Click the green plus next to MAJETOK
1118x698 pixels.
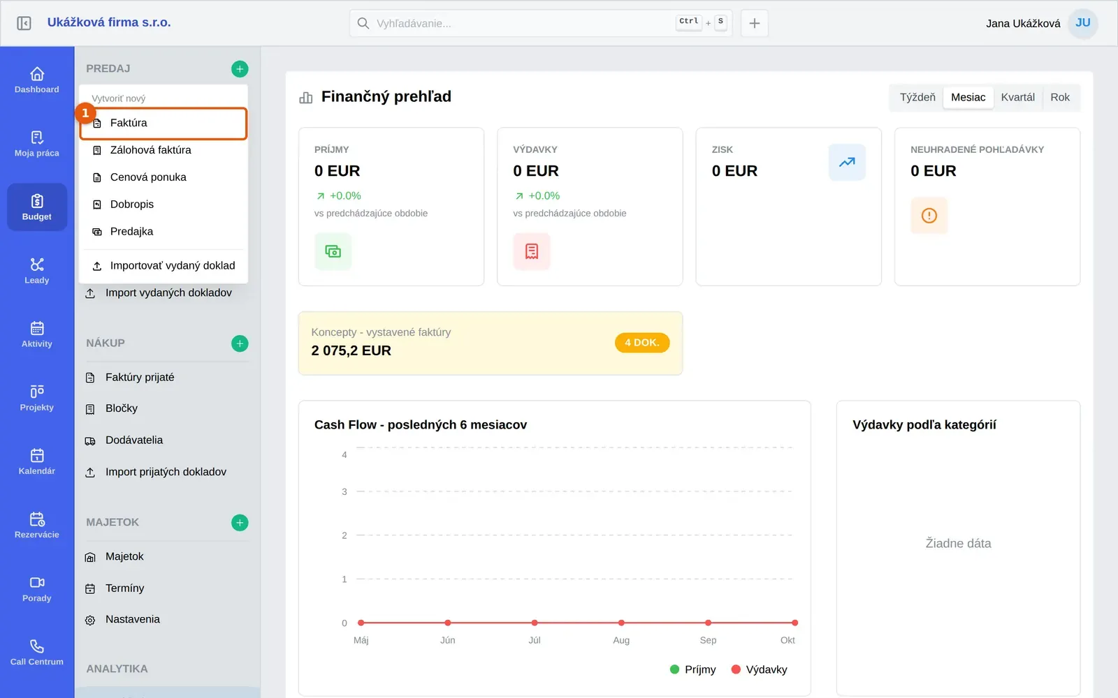(x=240, y=523)
